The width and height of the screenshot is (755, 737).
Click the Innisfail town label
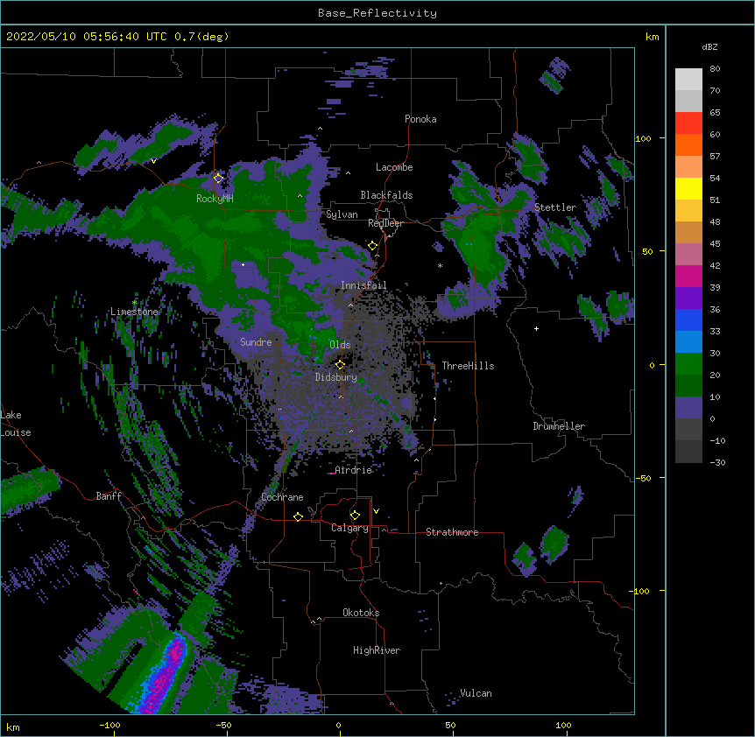click(x=363, y=285)
